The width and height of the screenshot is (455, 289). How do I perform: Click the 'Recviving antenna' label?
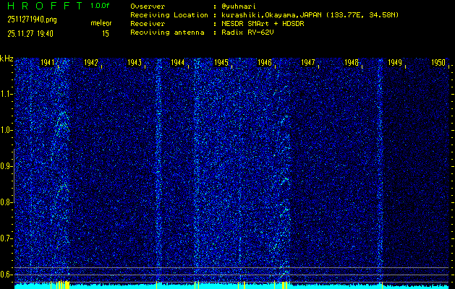(x=167, y=33)
